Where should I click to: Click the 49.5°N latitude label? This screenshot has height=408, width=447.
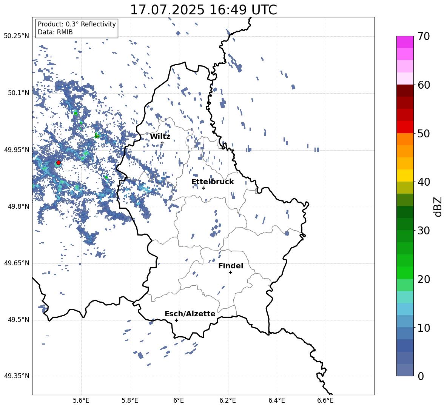point(18,320)
